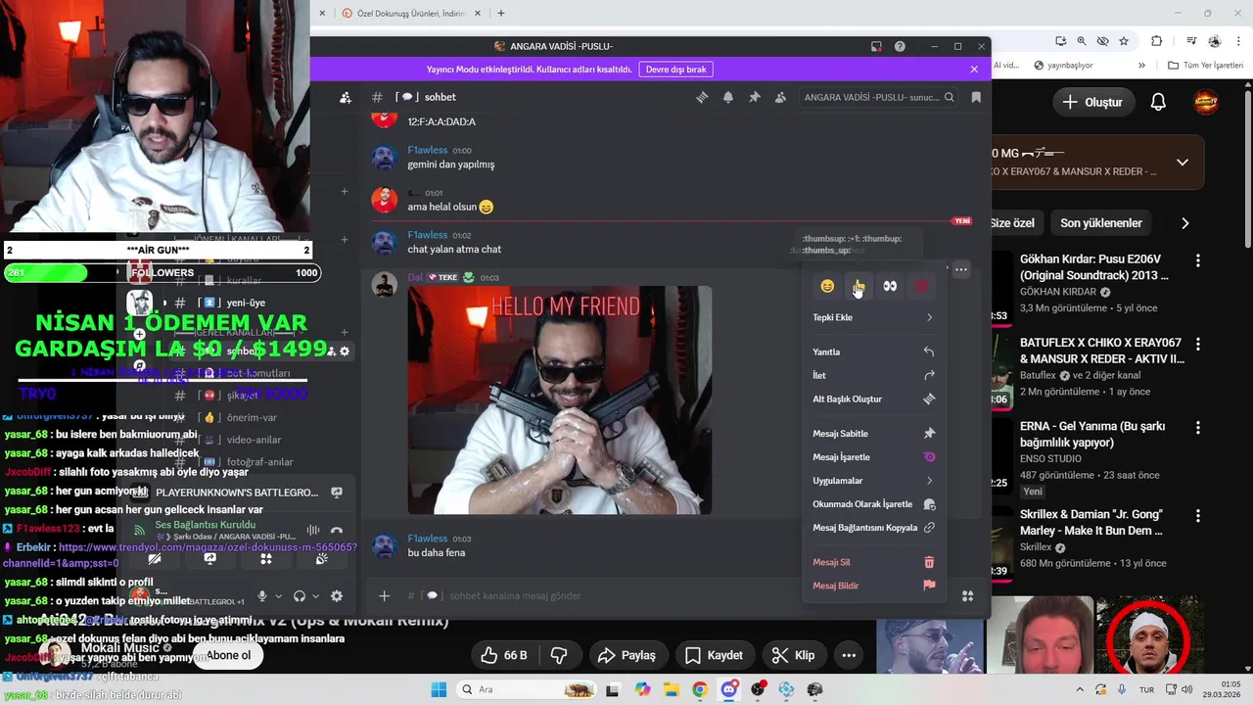Dislike the YouTube video

click(560, 655)
